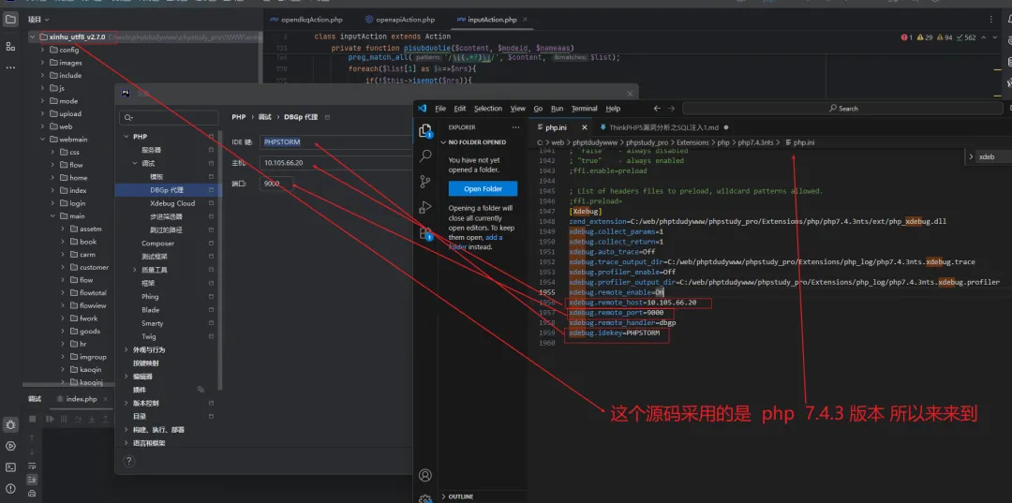Click the 端口 field showing 9000

276,184
